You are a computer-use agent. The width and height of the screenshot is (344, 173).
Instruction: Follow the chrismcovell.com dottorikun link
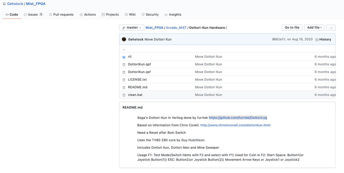[235, 125]
